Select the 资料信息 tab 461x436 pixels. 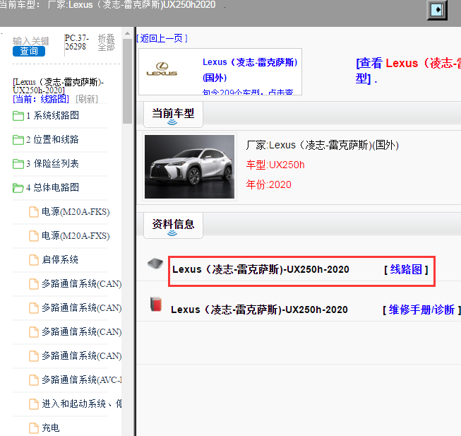pos(173,225)
